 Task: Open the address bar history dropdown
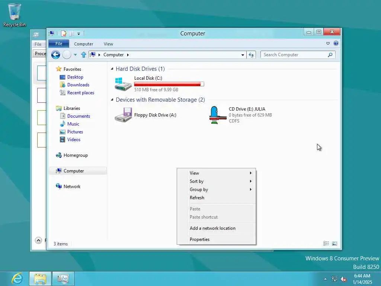point(243,55)
